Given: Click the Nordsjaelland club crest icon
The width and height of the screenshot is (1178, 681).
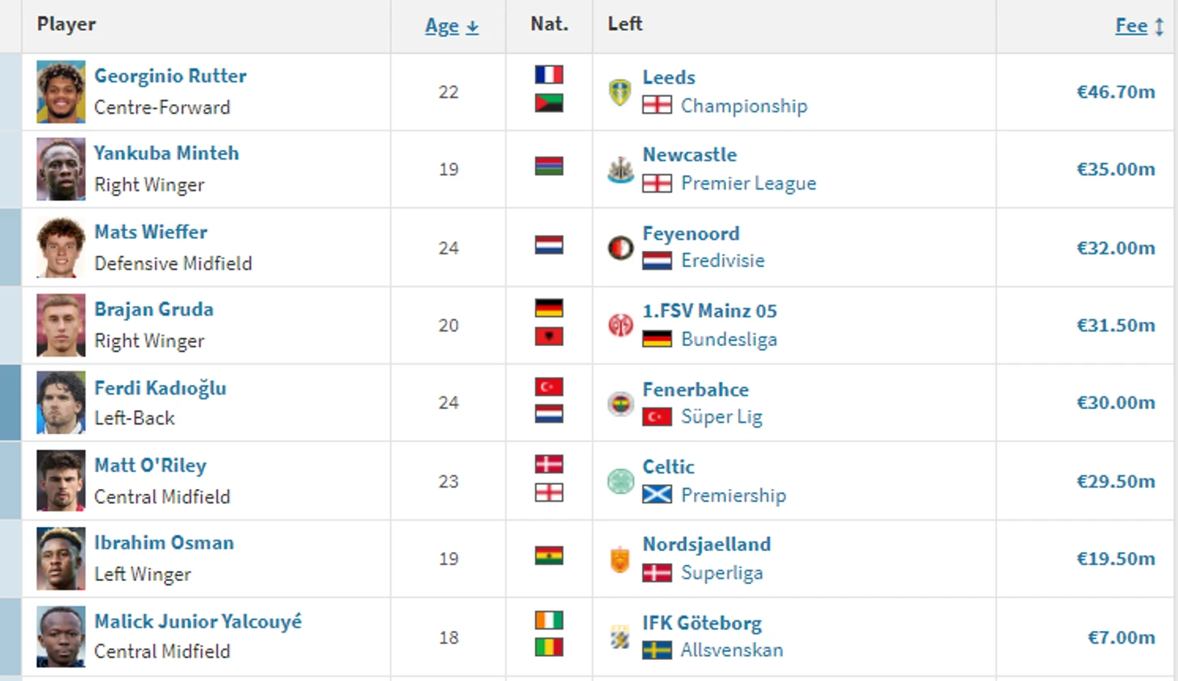Looking at the screenshot, I should click(620, 558).
